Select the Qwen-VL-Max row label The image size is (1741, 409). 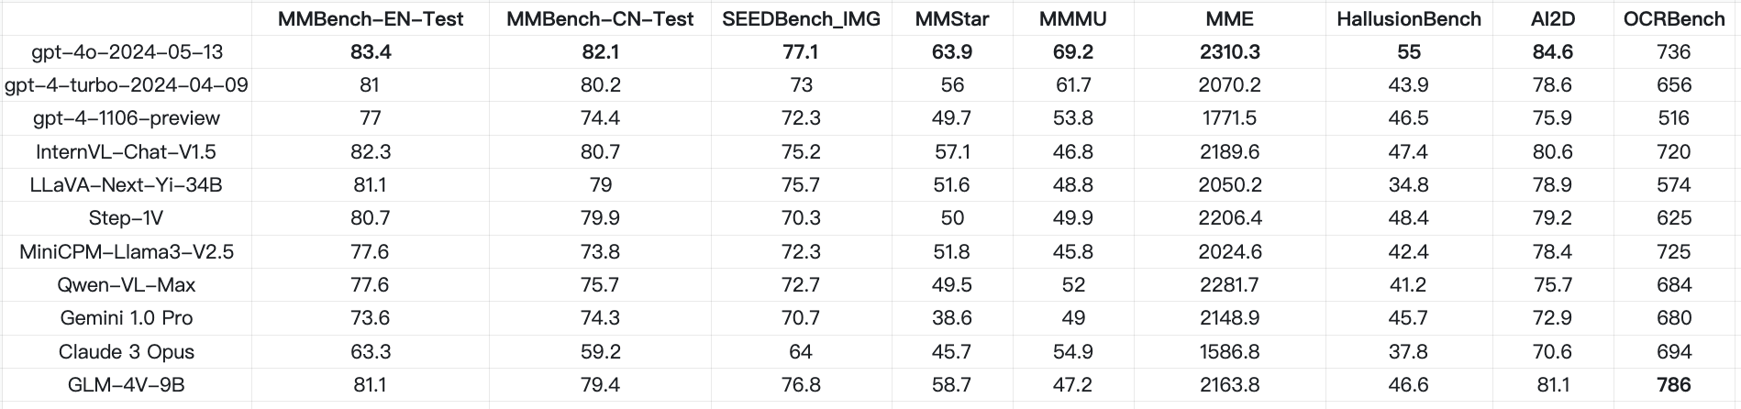[127, 285]
